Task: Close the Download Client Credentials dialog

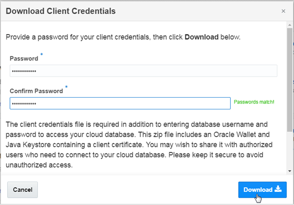Action: pos(283,10)
